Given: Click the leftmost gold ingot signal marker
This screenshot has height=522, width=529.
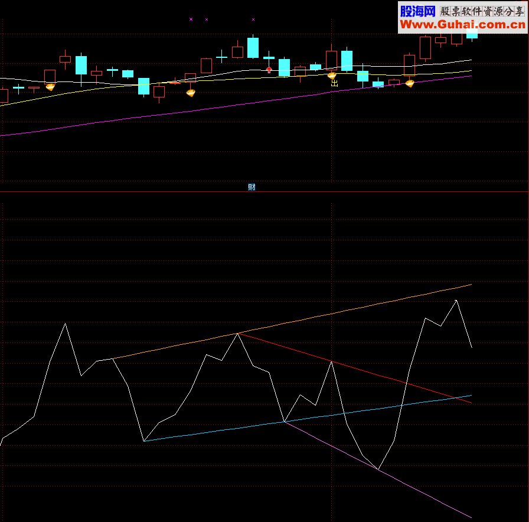Looking at the screenshot, I should tap(50, 87).
